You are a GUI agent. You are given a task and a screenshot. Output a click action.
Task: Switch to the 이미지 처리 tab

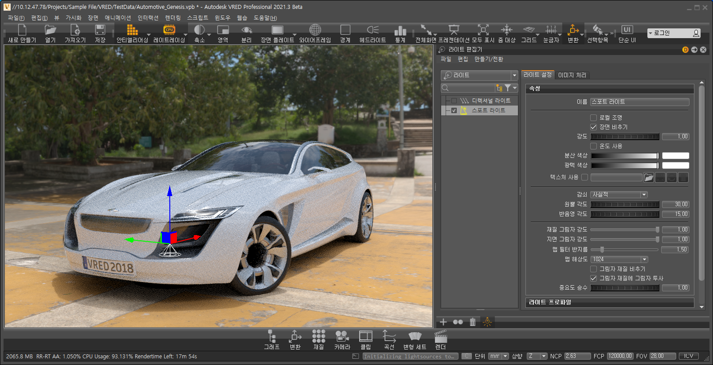click(572, 75)
